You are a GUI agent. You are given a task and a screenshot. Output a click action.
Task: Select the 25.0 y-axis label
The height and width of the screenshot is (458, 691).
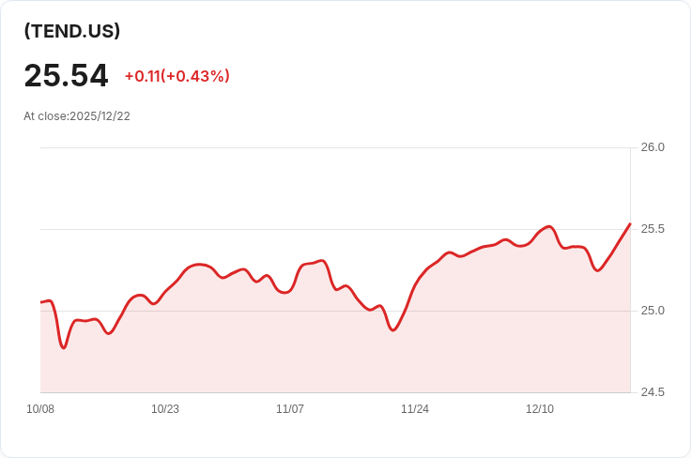[x=653, y=311]
